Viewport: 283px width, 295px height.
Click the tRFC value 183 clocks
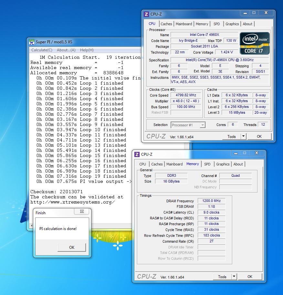pos(211,235)
